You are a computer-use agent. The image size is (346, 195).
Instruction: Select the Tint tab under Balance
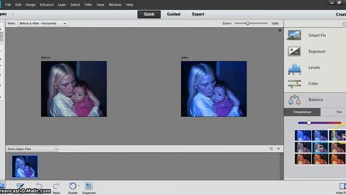(x=334, y=112)
